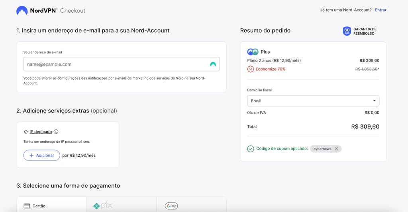Click the cybernews coupon chip
Viewport: 408px width, 212px height.
(326, 149)
